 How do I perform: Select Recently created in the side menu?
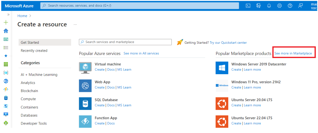pos(34,51)
